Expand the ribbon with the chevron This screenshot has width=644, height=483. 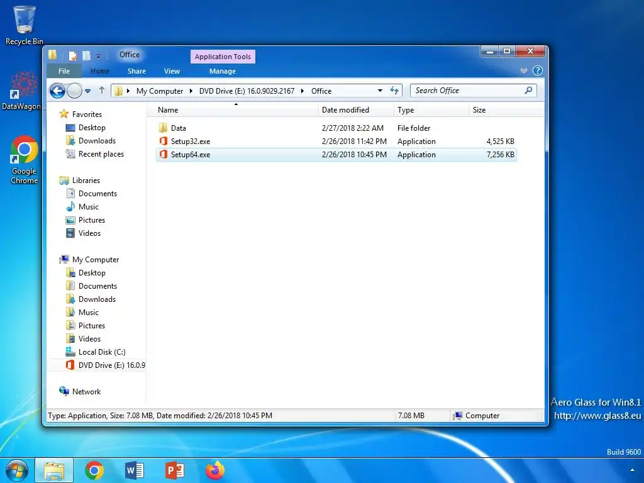(524, 70)
